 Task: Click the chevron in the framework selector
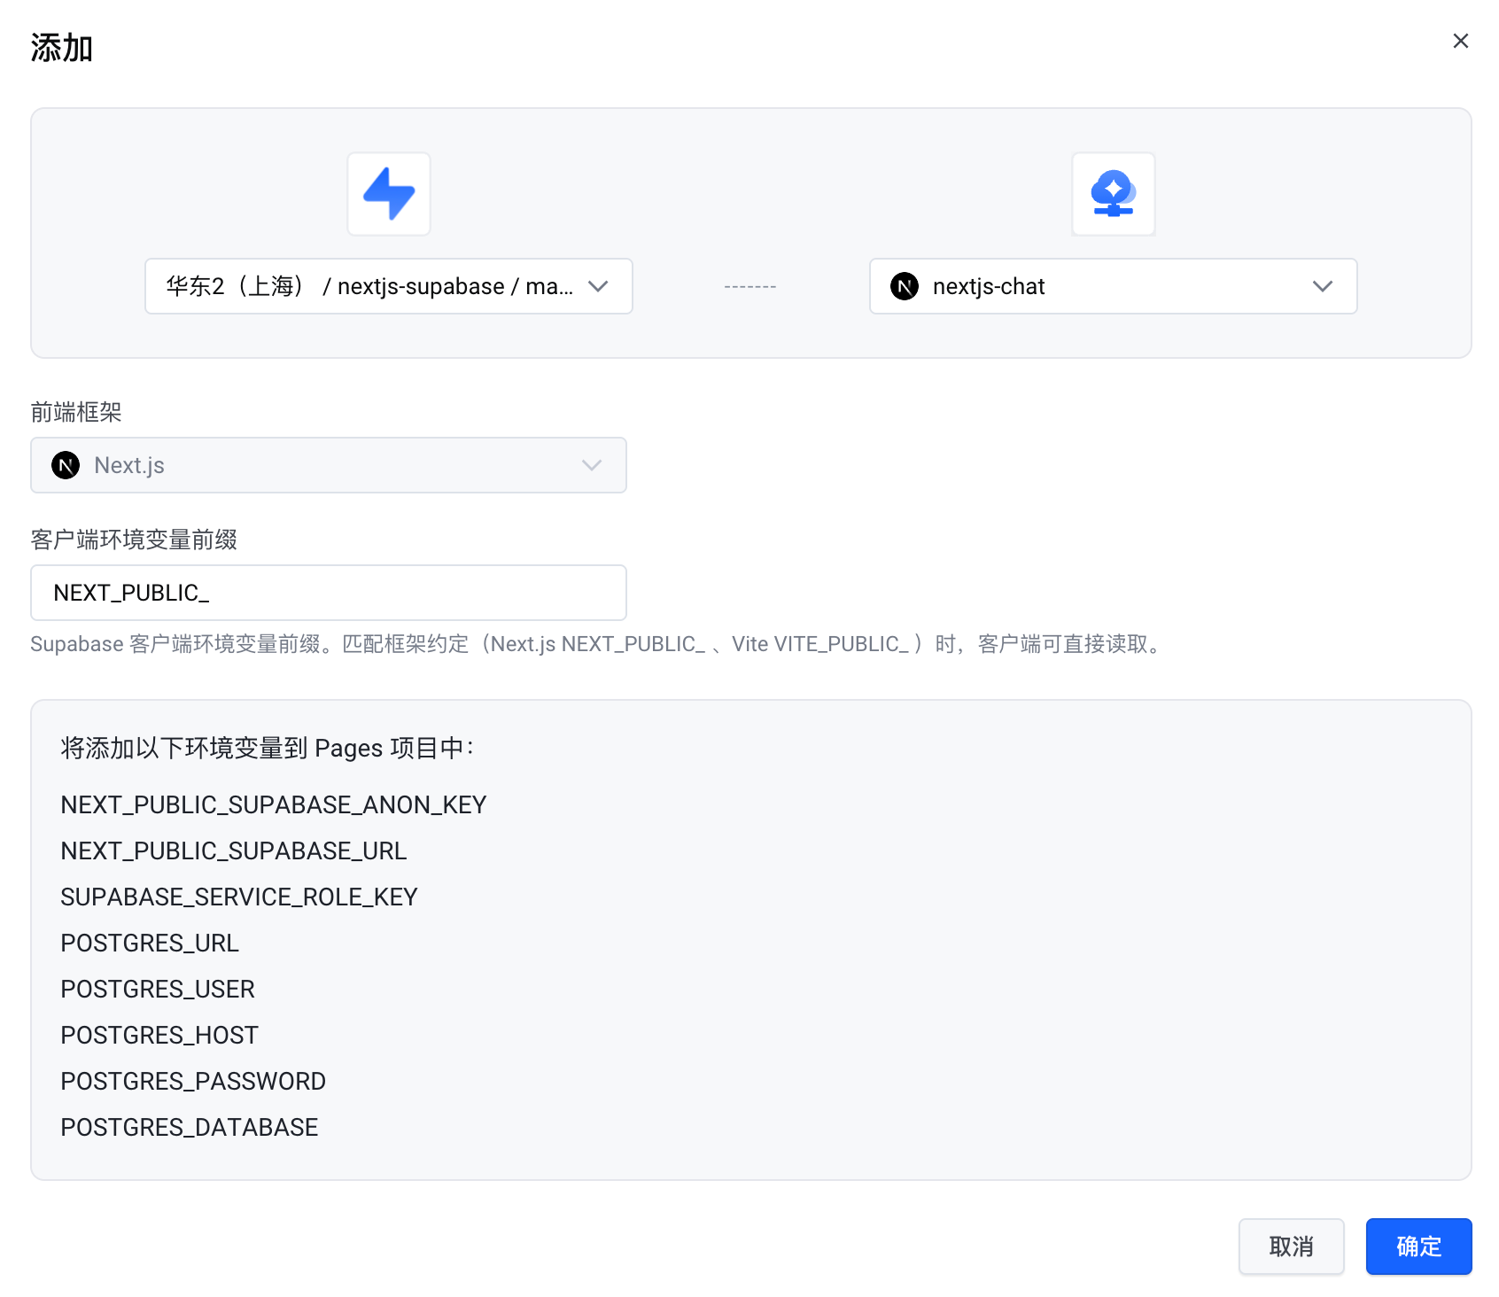(592, 465)
